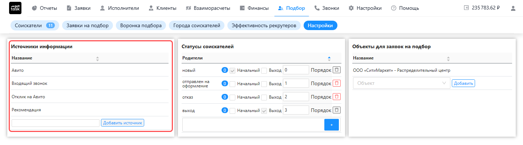523x145 pixels.
Task: Toggle Начальный for 'отправлен на оформление'
Action: (232, 83)
